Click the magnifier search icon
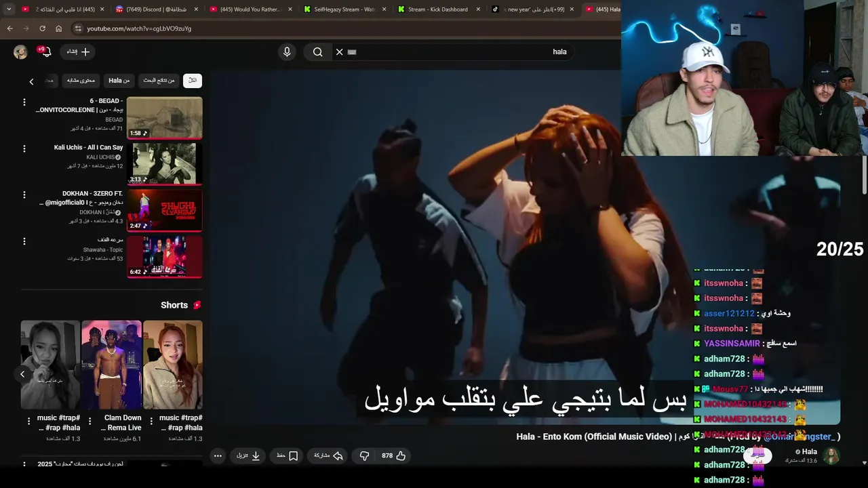The width and height of the screenshot is (868, 488). point(317,52)
